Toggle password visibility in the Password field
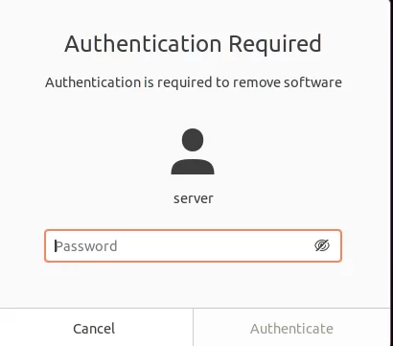 coord(322,245)
